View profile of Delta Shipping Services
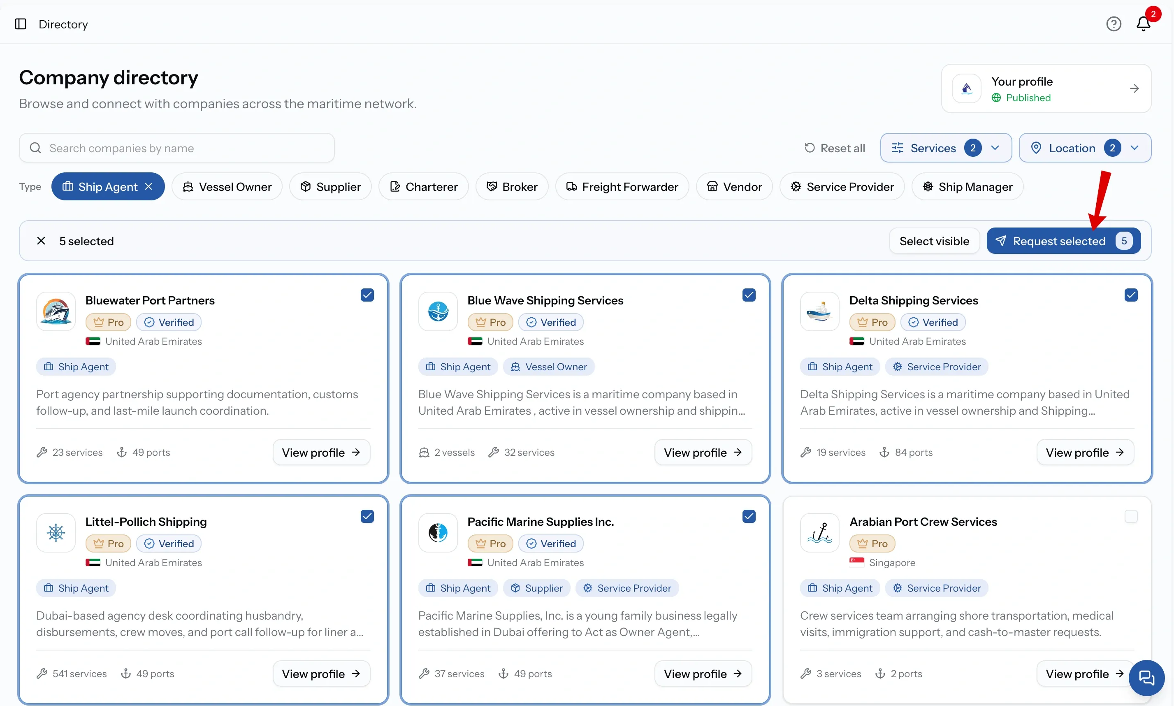1174x706 pixels. (x=1085, y=453)
